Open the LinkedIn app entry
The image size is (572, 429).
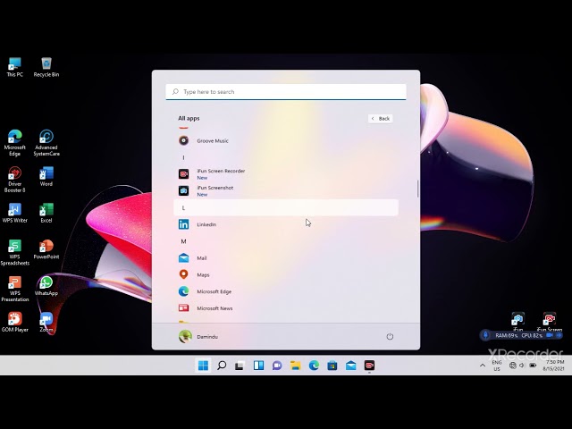pos(286,224)
